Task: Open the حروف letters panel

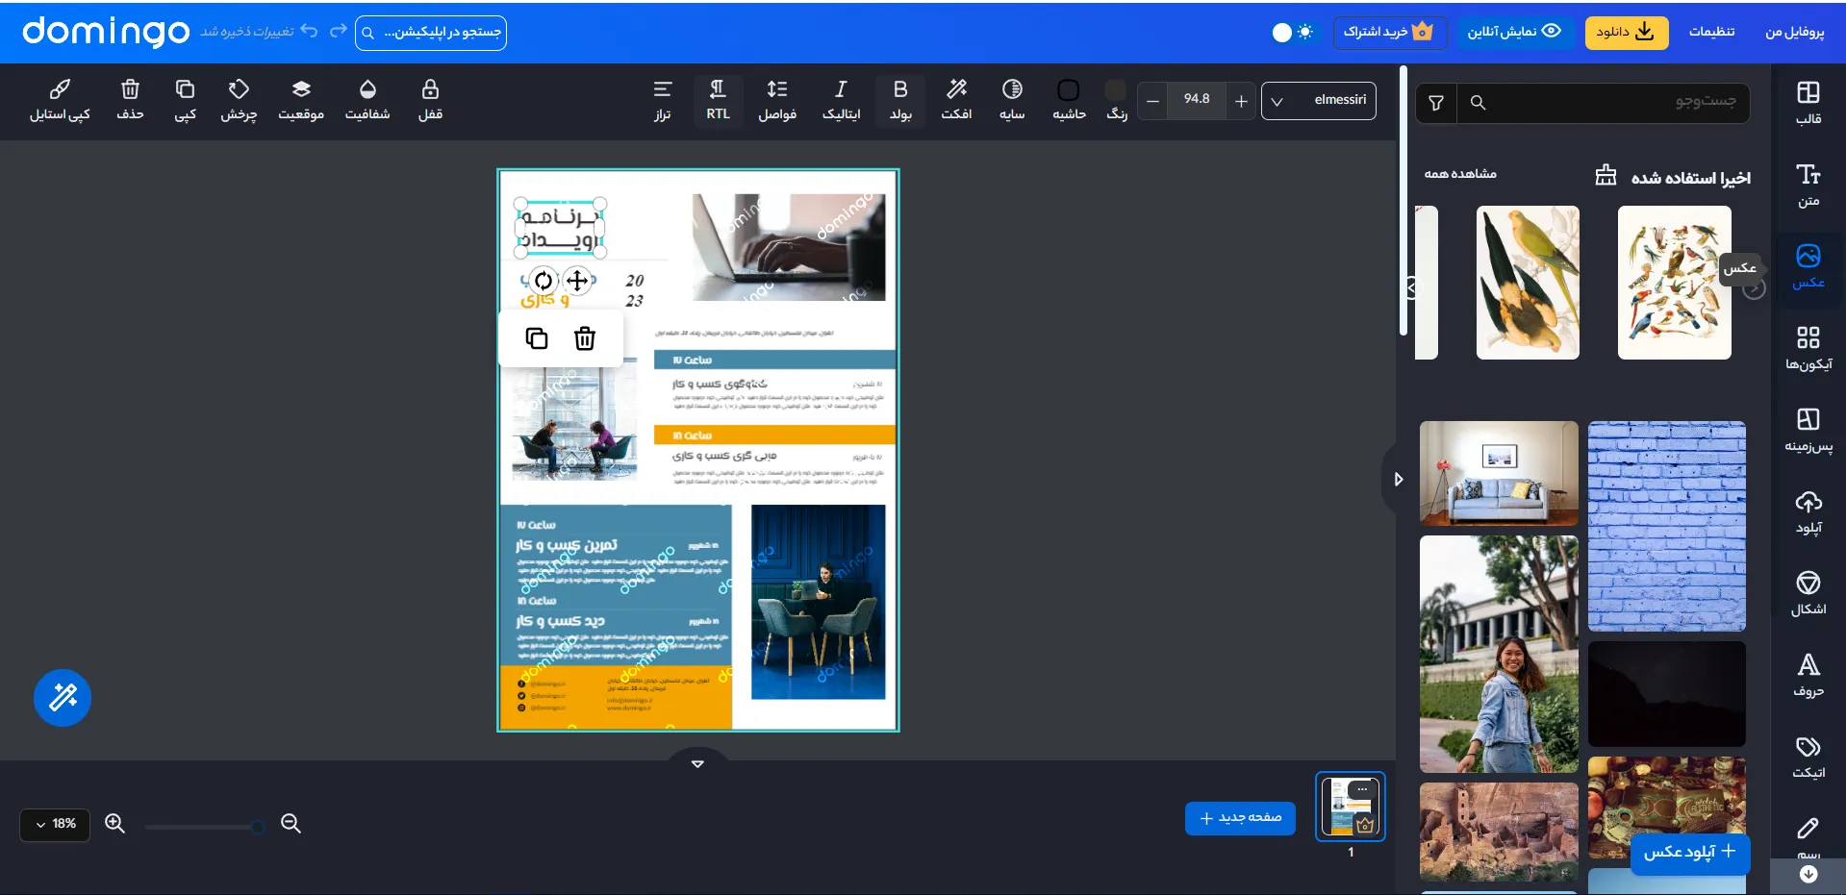Action: [x=1808, y=676]
